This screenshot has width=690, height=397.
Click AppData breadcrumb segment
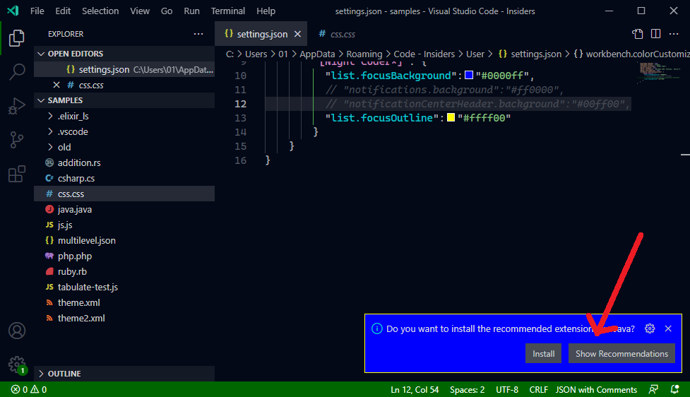pyautogui.click(x=317, y=54)
